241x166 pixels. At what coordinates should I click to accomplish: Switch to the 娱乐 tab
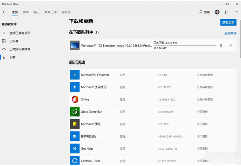tap(37, 12)
